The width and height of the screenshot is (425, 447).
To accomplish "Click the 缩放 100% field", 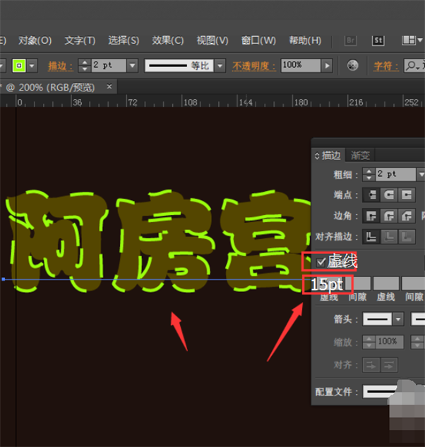I will click(390, 342).
